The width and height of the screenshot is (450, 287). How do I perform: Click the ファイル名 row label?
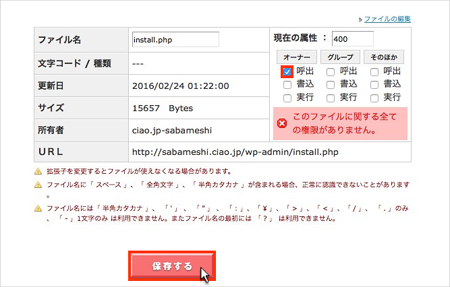pos(59,40)
